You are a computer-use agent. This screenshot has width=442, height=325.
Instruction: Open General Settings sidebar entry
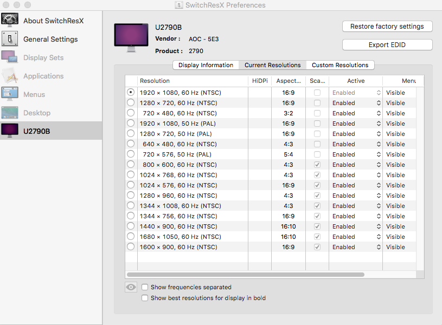[50, 39]
